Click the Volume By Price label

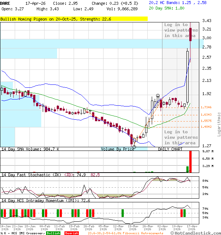[x=118, y=149]
